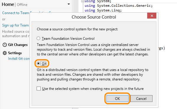
Task: Enable use selected system for future projects checkbox
Action: (x=39, y=88)
